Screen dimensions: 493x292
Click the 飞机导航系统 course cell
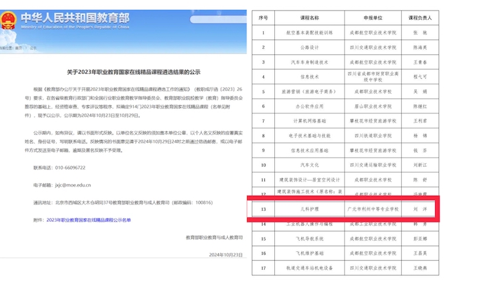point(309,238)
